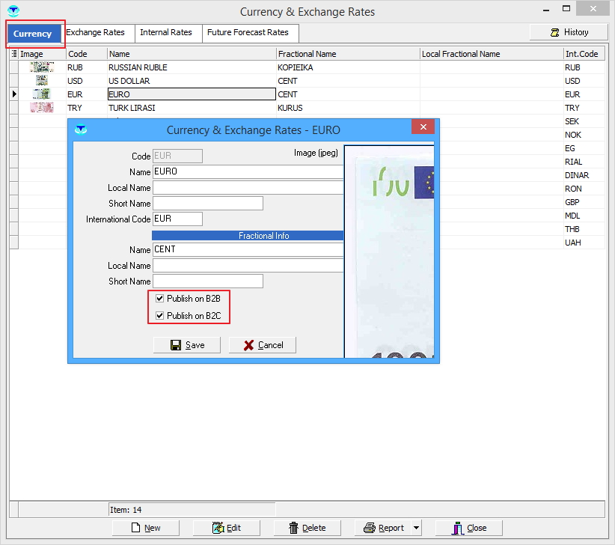
Task: Click the grid column chooser icon
Action: (x=14, y=54)
